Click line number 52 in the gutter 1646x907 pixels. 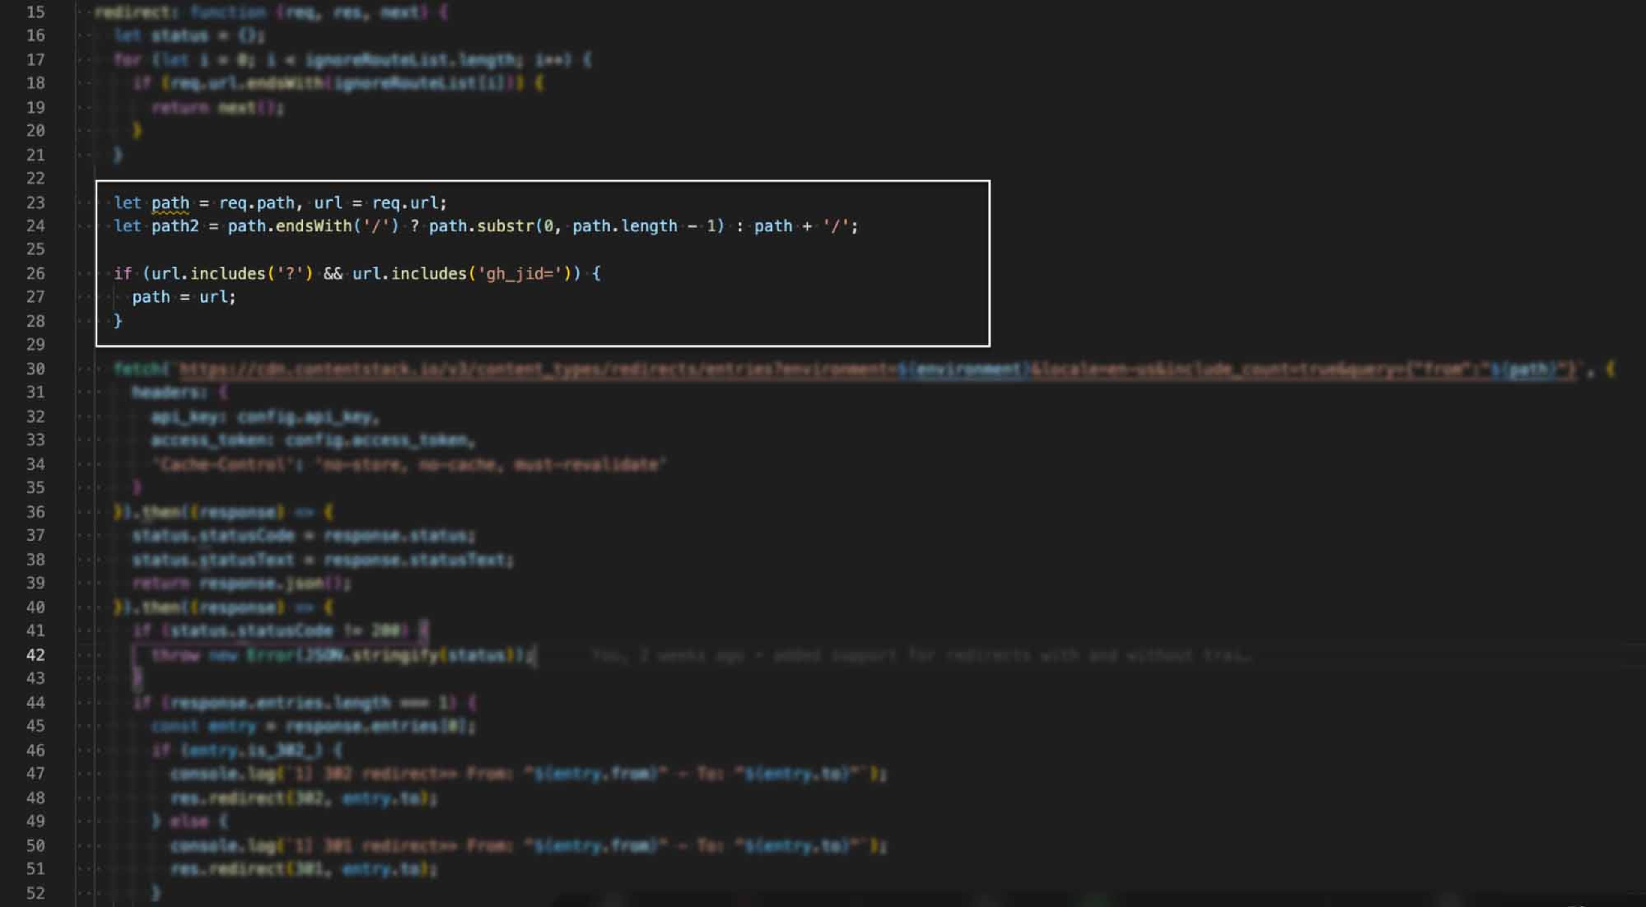pos(36,893)
